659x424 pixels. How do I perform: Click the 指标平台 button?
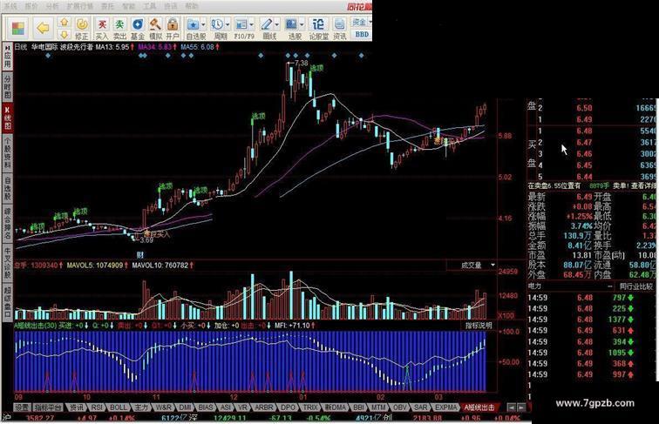(48, 407)
